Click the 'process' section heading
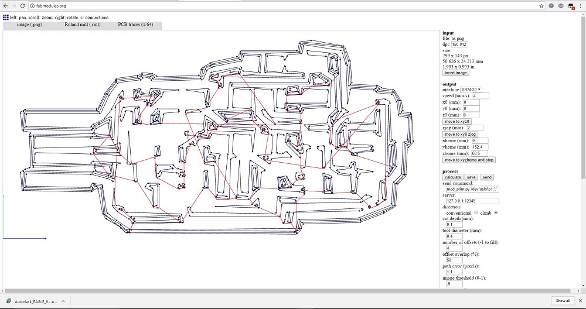 pos(450,171)
